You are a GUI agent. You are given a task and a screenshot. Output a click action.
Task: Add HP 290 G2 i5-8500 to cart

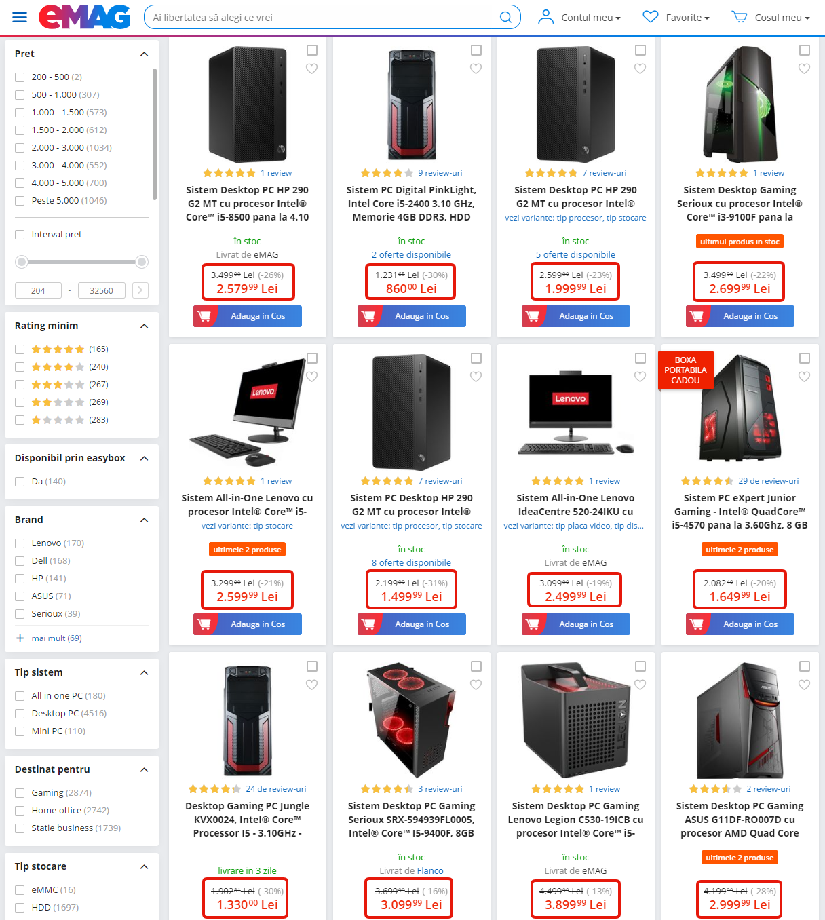pyautogui.click(x=248, y=316)
